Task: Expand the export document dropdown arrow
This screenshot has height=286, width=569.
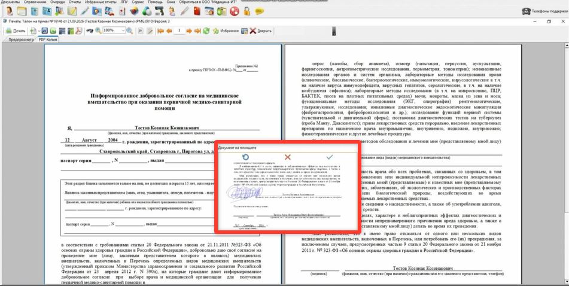Action: point(39,31)
